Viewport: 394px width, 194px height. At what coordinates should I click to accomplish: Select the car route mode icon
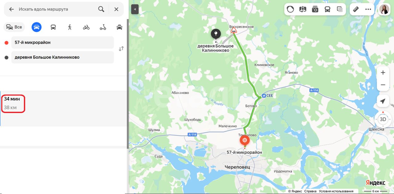(x=37, y=27)
